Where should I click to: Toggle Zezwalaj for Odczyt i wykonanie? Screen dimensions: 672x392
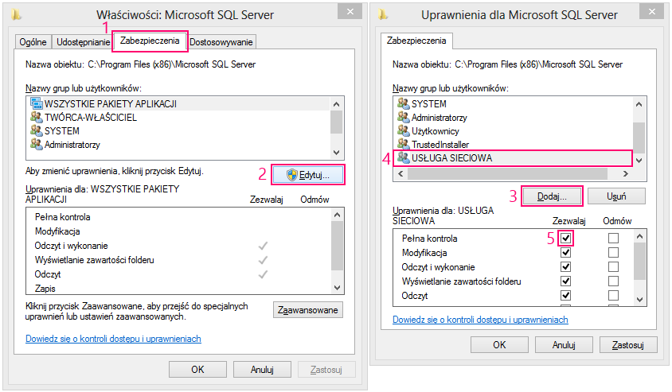(566, 266)
